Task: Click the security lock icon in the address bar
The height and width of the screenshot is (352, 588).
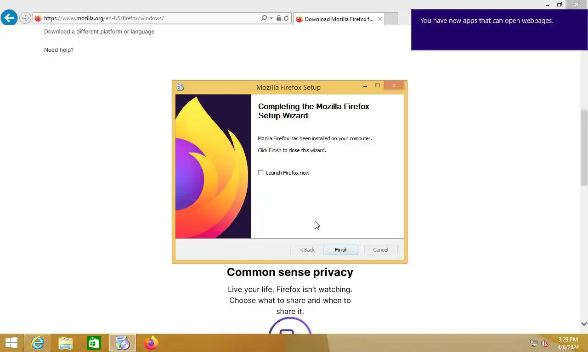Action: tap(278, 18)
